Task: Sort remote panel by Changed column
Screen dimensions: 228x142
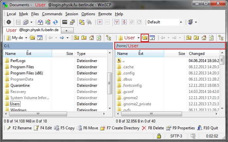Action: (203, 54)
